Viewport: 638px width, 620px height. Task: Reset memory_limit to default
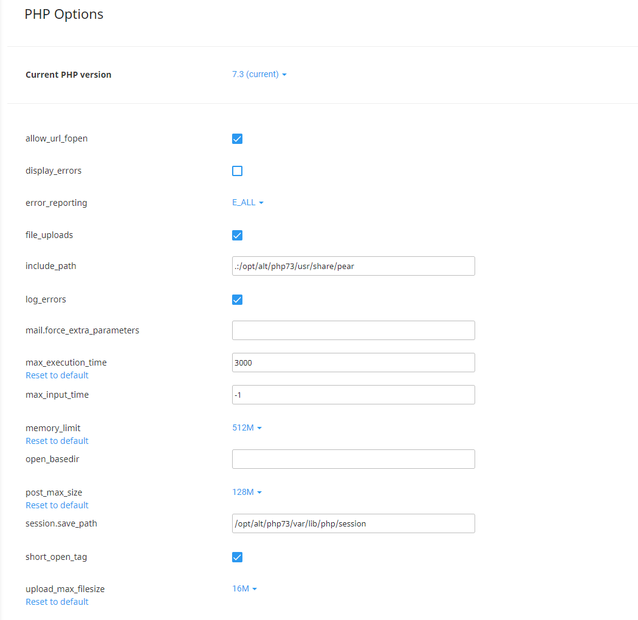click(57, 441)
